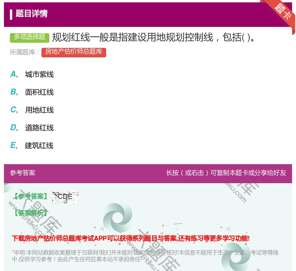
Task: Select option E 建筑红线
Action: tap(32, 145)
